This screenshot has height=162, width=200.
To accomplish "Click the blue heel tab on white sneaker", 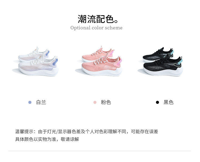I will click(x=56, y=62).
